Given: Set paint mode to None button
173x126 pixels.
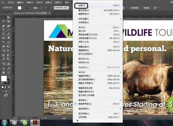Looking at the screenshot, I should pos(9,87).
